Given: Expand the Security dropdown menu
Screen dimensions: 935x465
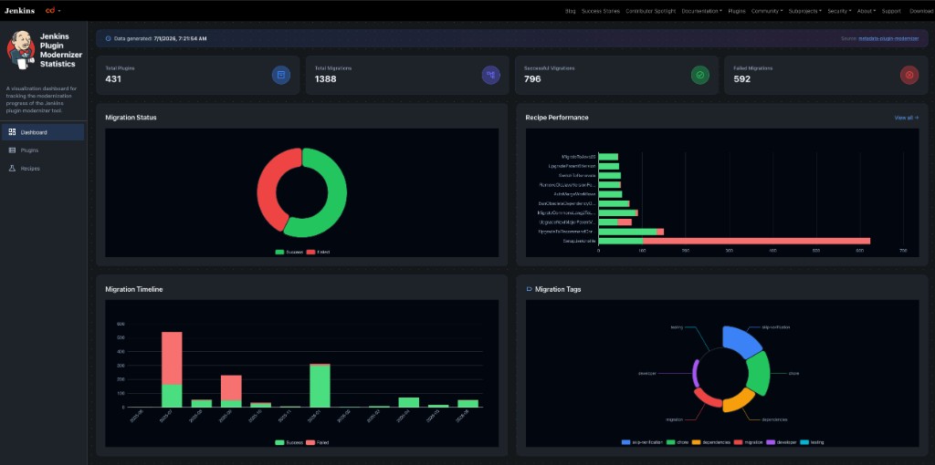Looking at the screenshot, I should (839, 11).
